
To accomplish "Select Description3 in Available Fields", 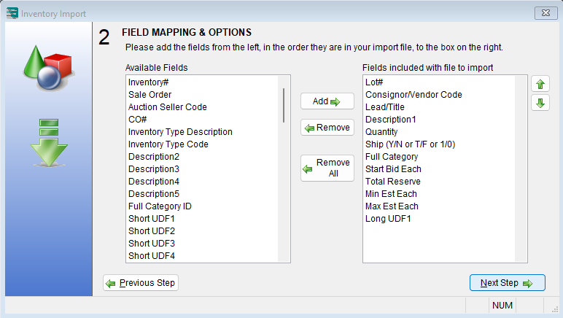I will (203, 169).
